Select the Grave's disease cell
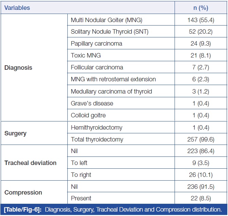 (x=92, y=103)
